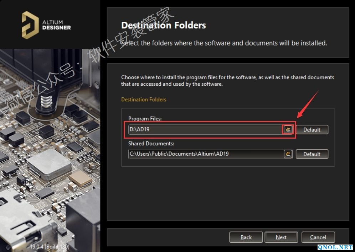Screen dimensions: 355x252
Task: Select the orange Destination Folders section label
Action: (x=144, y=100)
